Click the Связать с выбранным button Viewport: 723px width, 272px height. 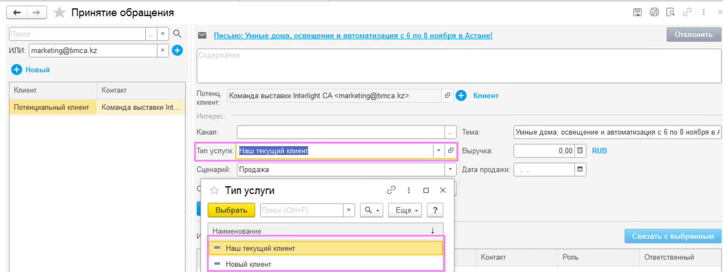coord(673,236)
